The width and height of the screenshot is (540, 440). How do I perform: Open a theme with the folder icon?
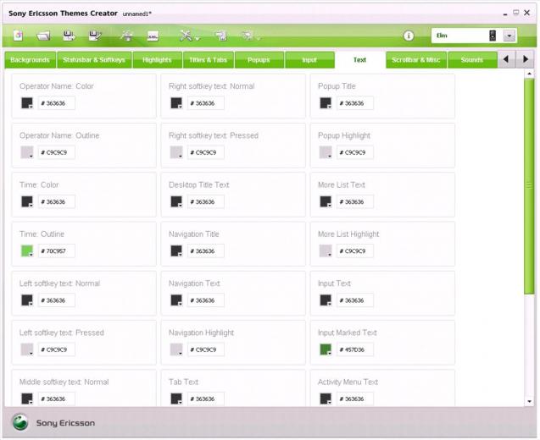coord(44,36)
